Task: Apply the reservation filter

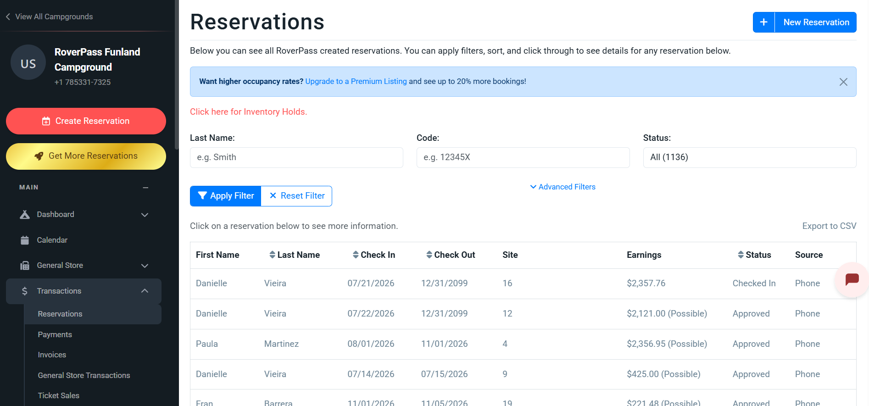Action: 225,196
